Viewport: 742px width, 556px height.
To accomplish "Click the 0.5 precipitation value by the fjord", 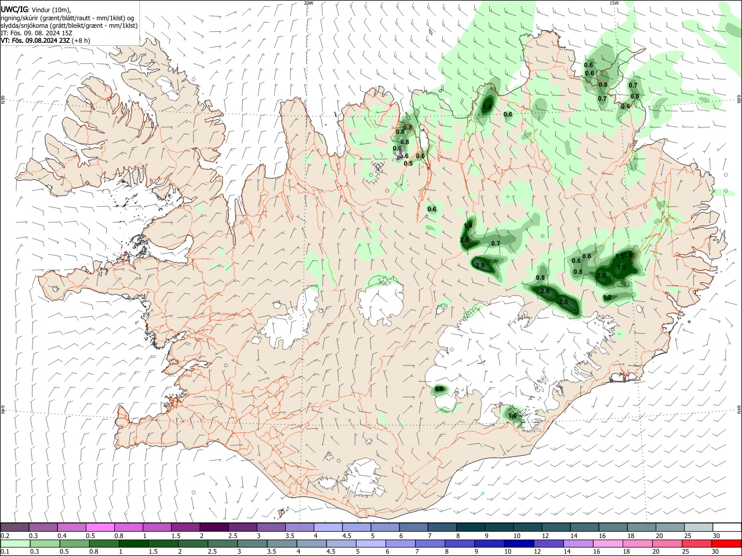I will point(408,163).
